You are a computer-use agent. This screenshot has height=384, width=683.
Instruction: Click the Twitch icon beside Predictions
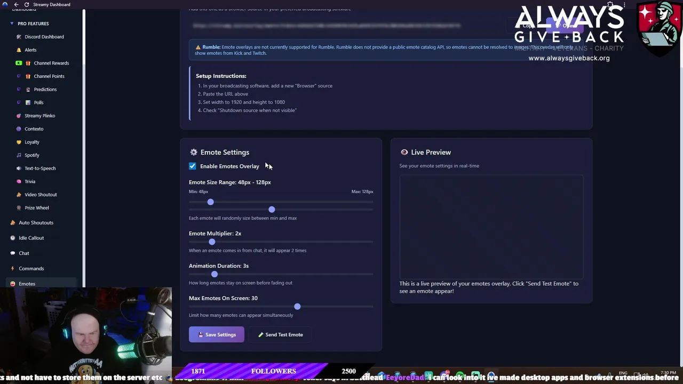pos(19,90)
